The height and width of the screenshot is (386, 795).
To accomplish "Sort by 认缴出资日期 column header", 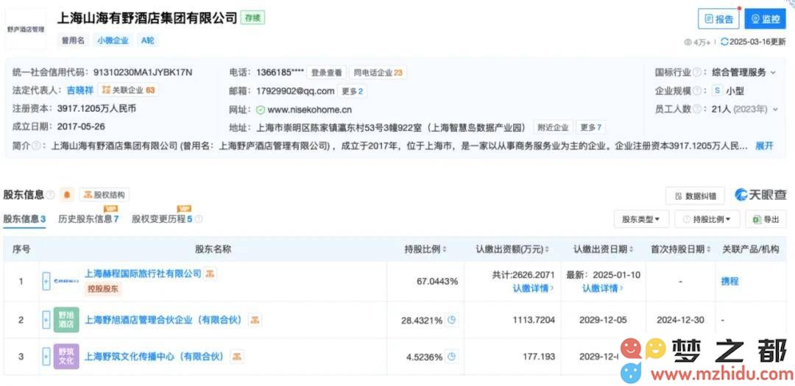I will (x=604, y=249).
